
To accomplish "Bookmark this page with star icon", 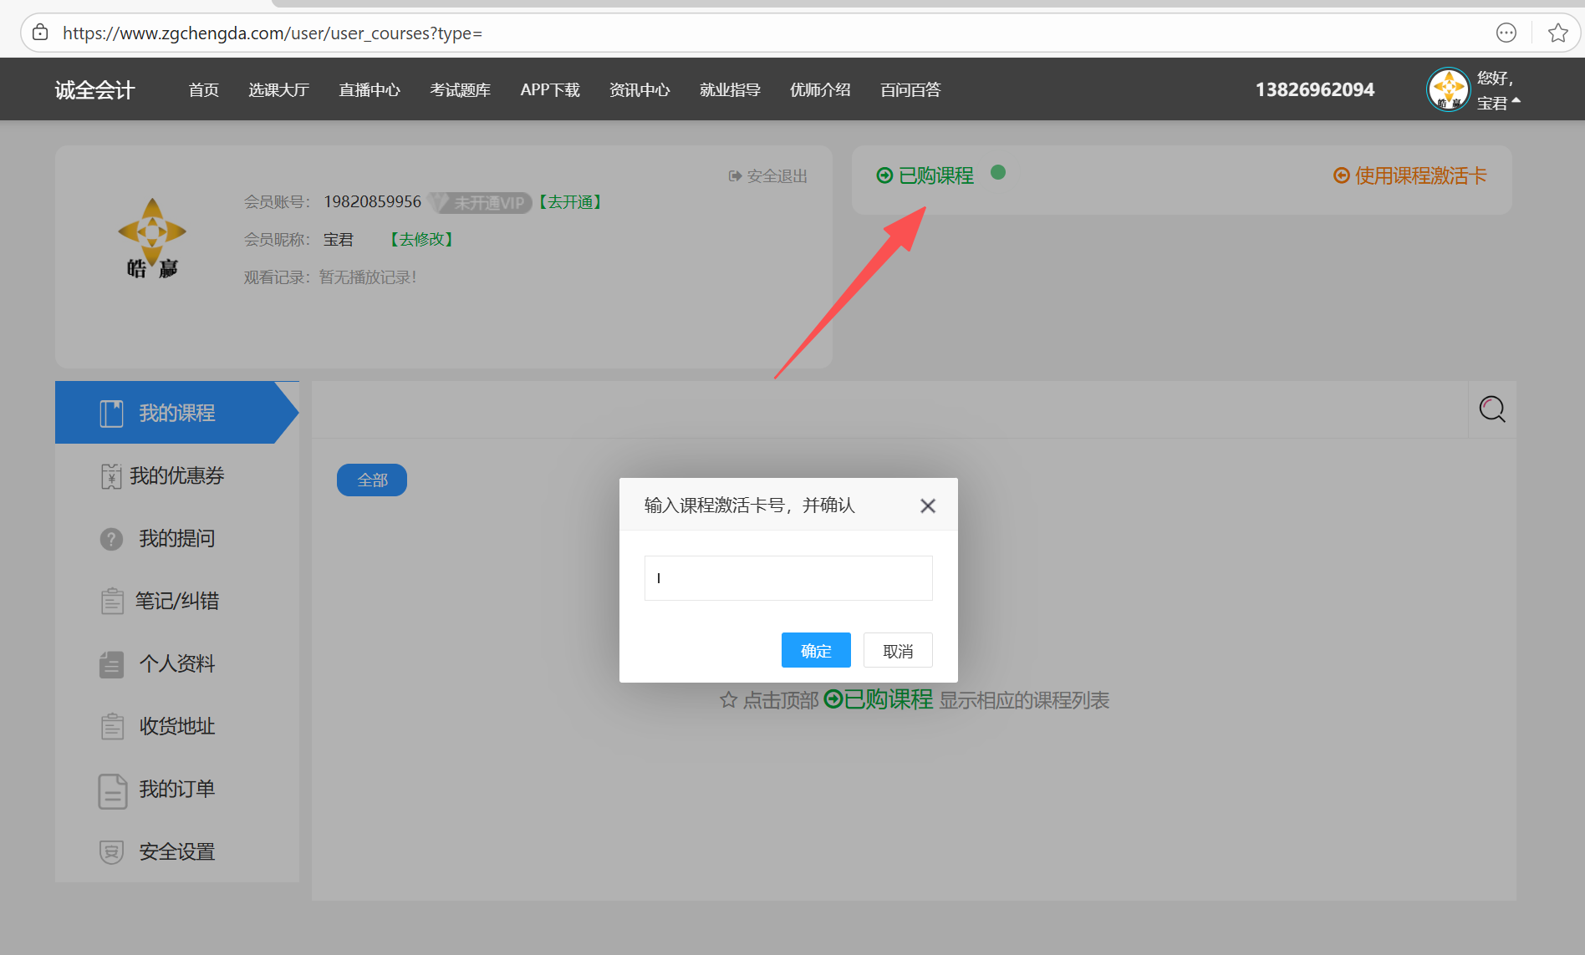I will tap(1557, 33).
